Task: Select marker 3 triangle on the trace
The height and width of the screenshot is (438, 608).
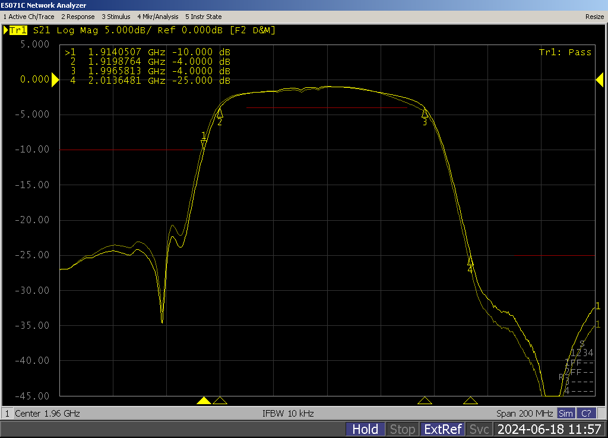Action: point(425,113)
